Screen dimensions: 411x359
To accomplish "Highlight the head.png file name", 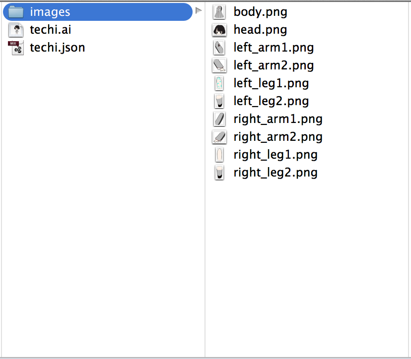I will click(260, 30).
